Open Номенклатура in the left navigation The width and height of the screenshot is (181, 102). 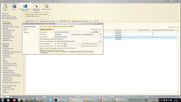pyautogui.click(x=7, y=24)
